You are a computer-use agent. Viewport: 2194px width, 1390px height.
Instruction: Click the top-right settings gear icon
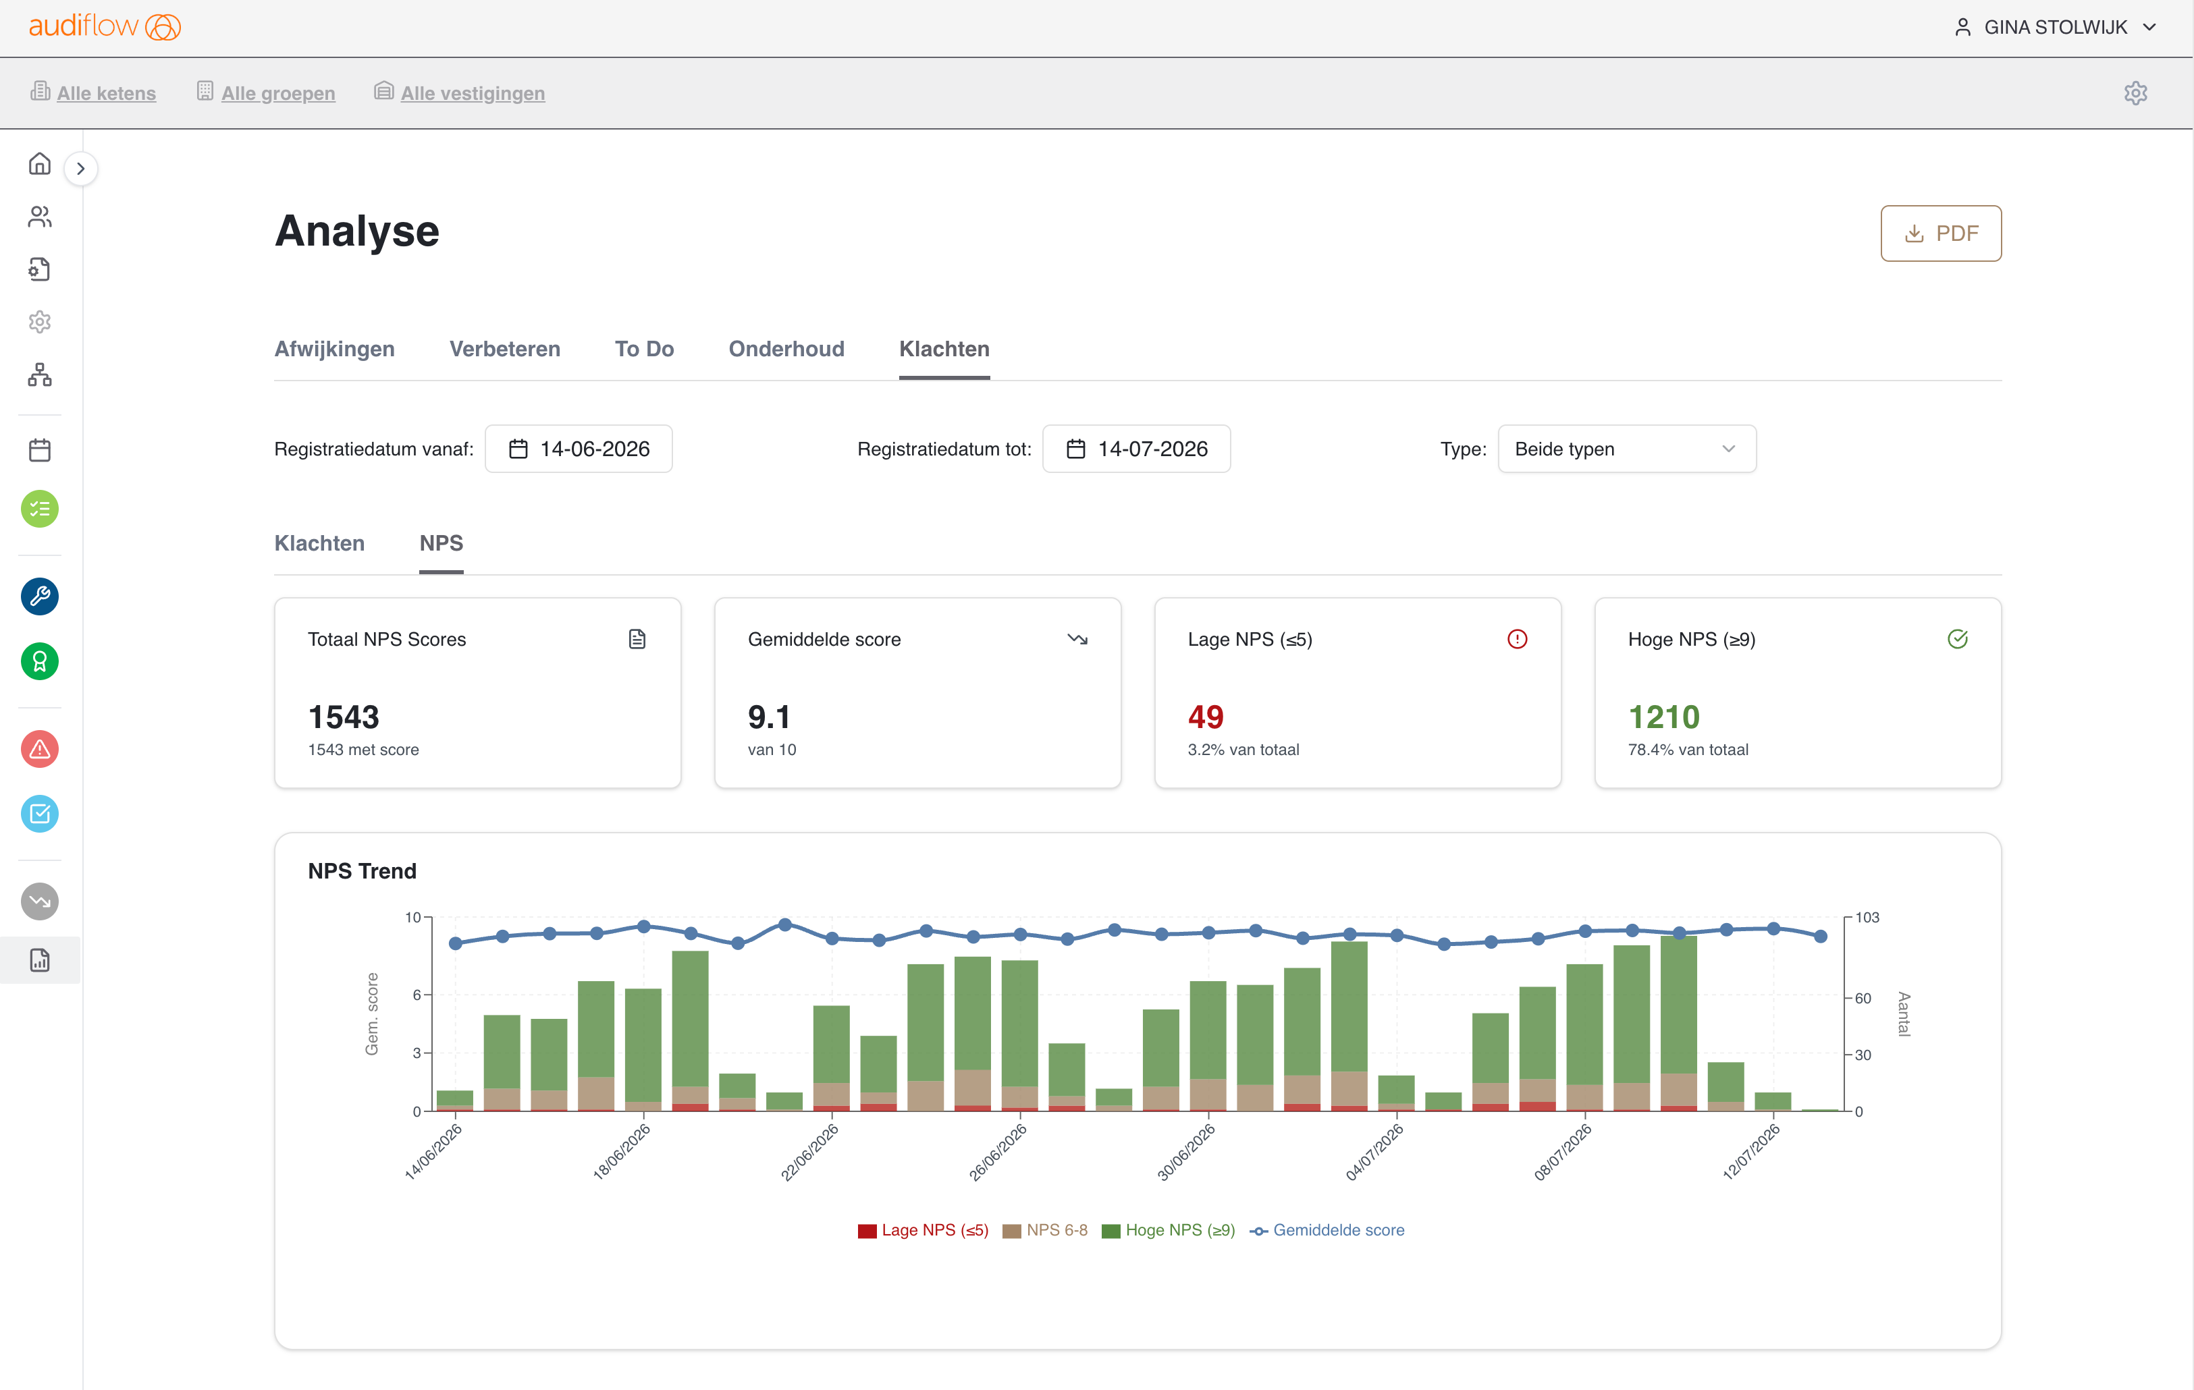[x=2135, y=93]
